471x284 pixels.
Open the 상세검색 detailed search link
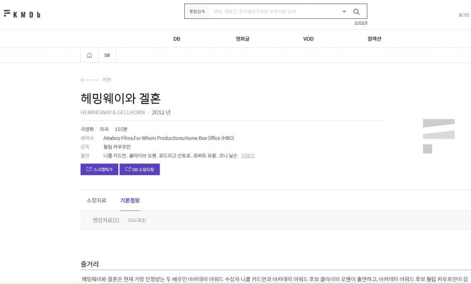pyautogui.click(x=360, y=22)
